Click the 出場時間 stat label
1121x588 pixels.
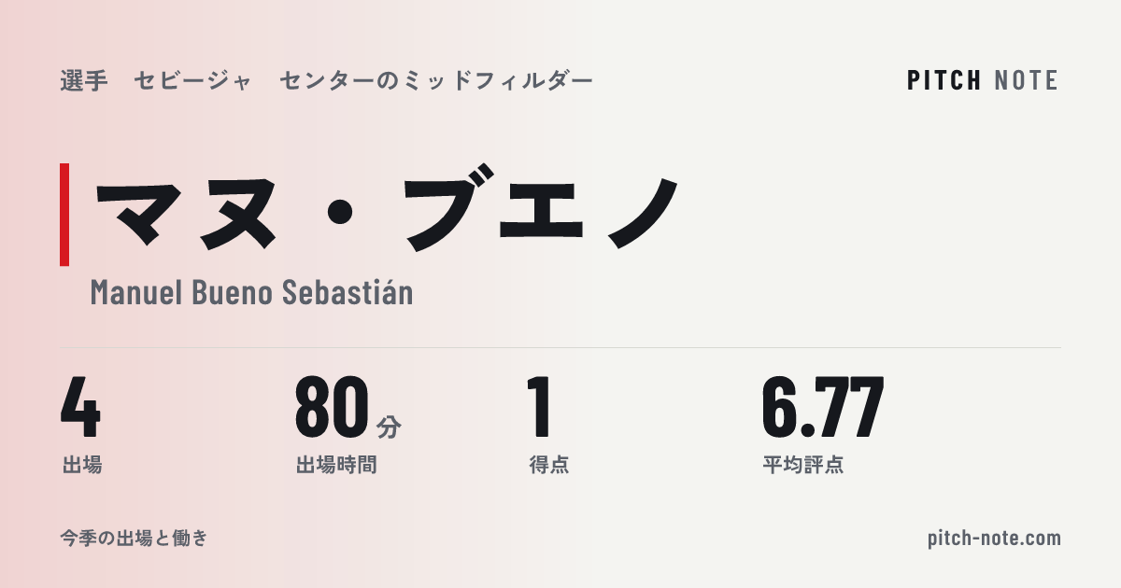click(336, 464)
